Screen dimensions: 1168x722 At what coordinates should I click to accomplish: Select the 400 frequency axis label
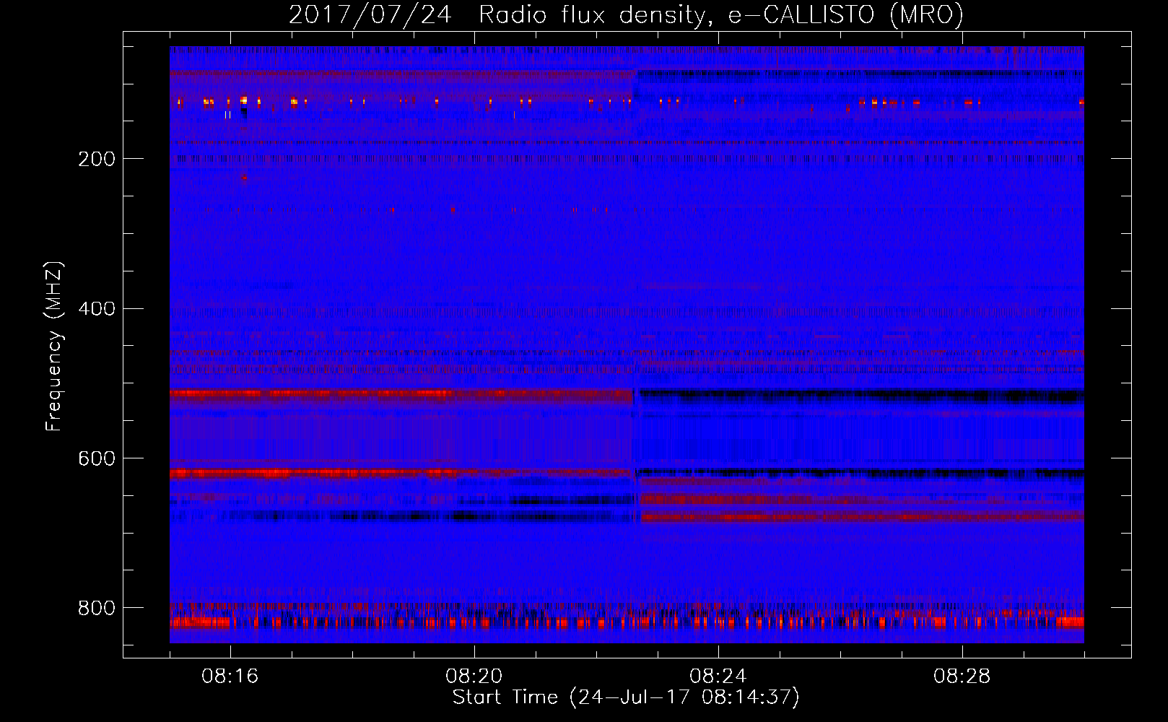(97, 309)
